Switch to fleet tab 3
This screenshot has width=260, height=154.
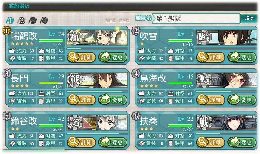coord(32,21)
